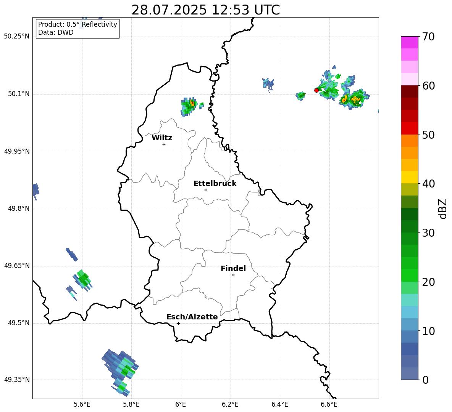Click the 49.8°N latitude label
Viewport: 452px width, 412px height.
click(19, 208)
